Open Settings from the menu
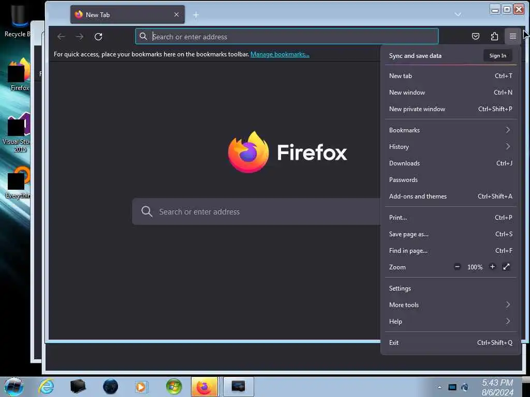 451,288
